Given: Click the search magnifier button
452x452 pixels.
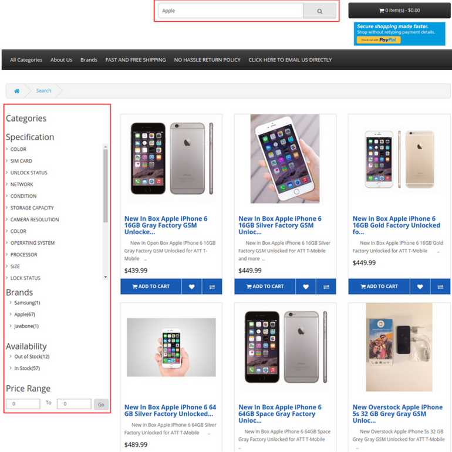Looking at the screenshot, I should tap(319, 11).
